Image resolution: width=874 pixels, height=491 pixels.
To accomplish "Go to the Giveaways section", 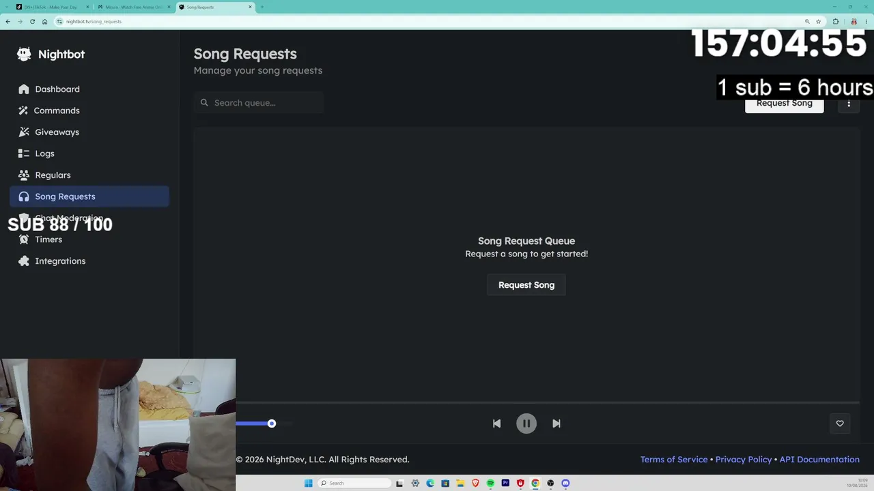I will pos(89,132).
